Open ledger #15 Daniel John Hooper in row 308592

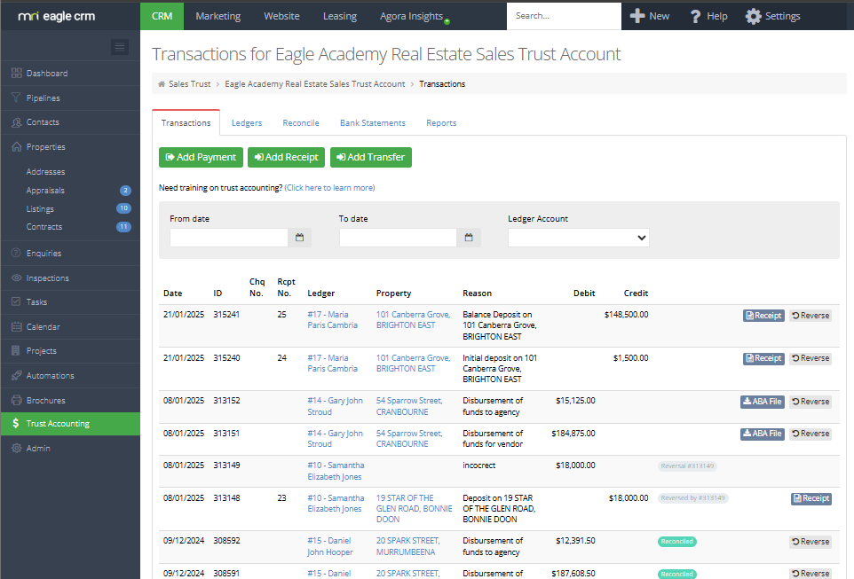pos(330,546)
